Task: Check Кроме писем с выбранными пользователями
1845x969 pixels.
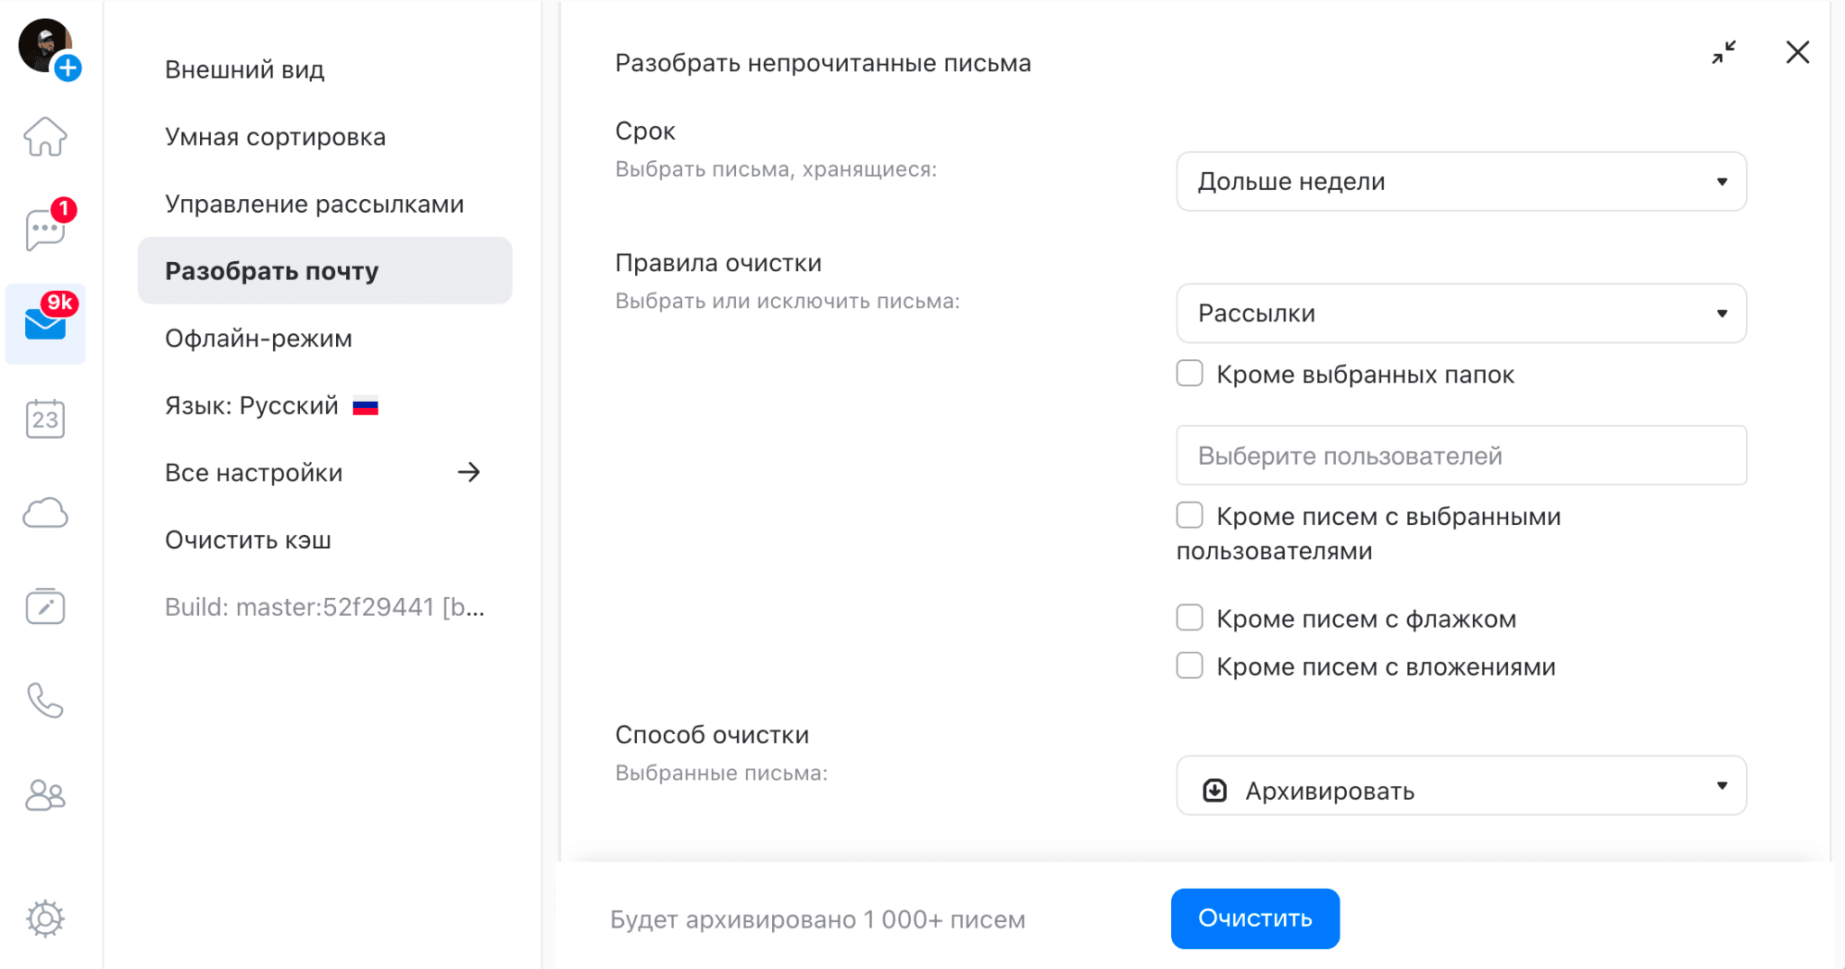Action: click(x=1189, y=515)
